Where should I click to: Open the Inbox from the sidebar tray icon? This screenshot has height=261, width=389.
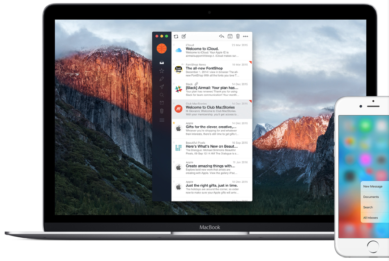(162, 63)
